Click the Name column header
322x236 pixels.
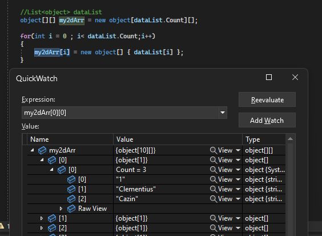pos(70,139)
